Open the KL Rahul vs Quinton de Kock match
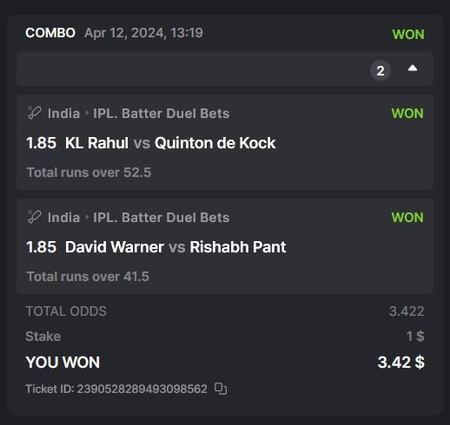 click(170, 143)
